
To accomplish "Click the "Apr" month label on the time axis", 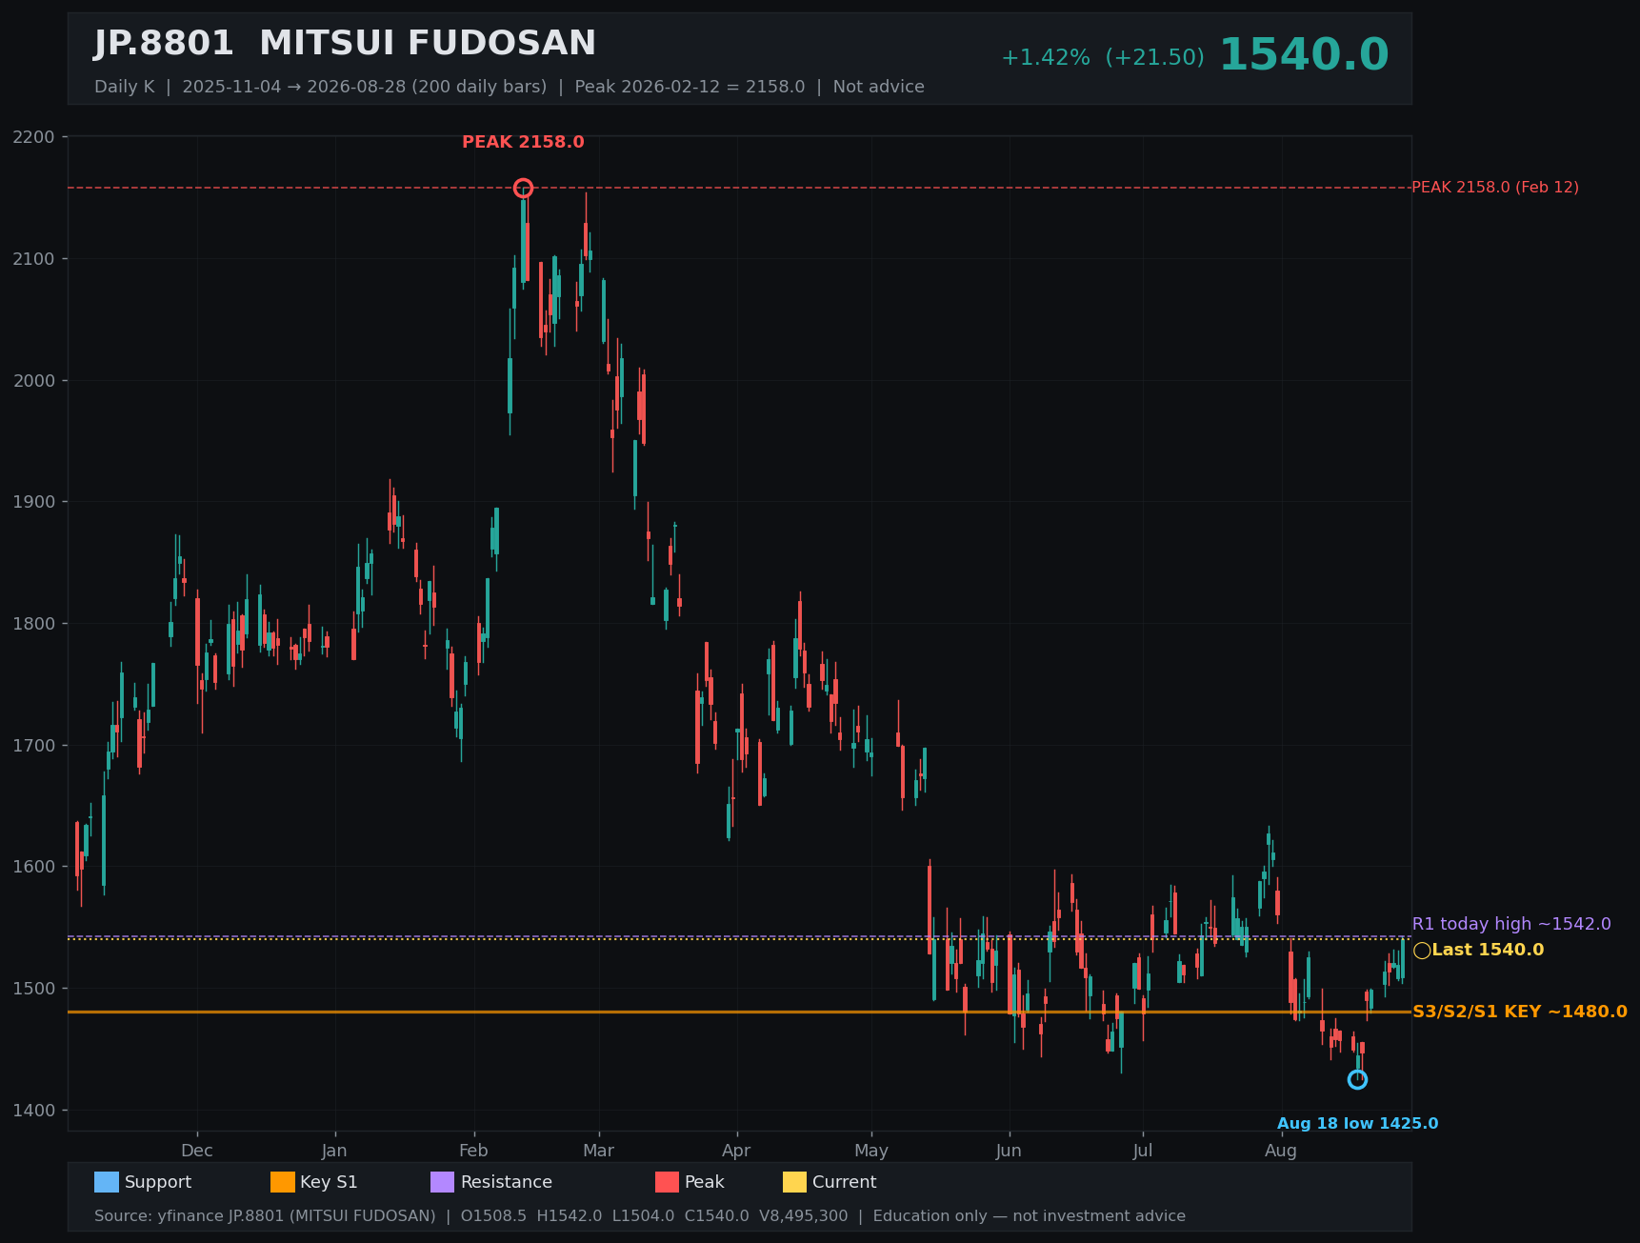I will pyautogui.click(x=736, y=1151).
